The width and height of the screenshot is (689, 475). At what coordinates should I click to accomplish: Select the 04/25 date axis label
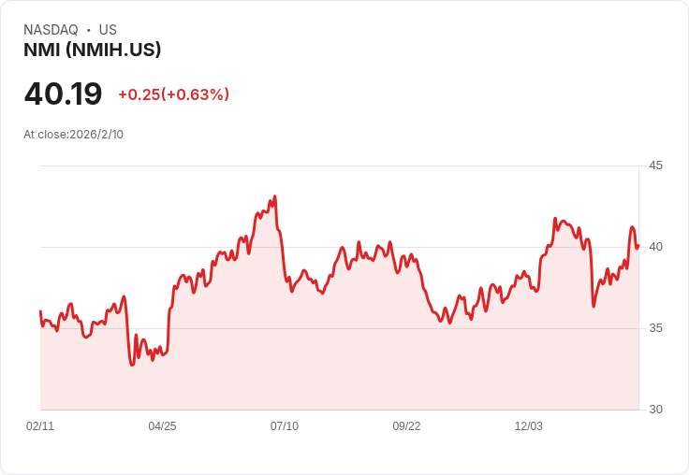pyautogui.click(x=162, y=425)
